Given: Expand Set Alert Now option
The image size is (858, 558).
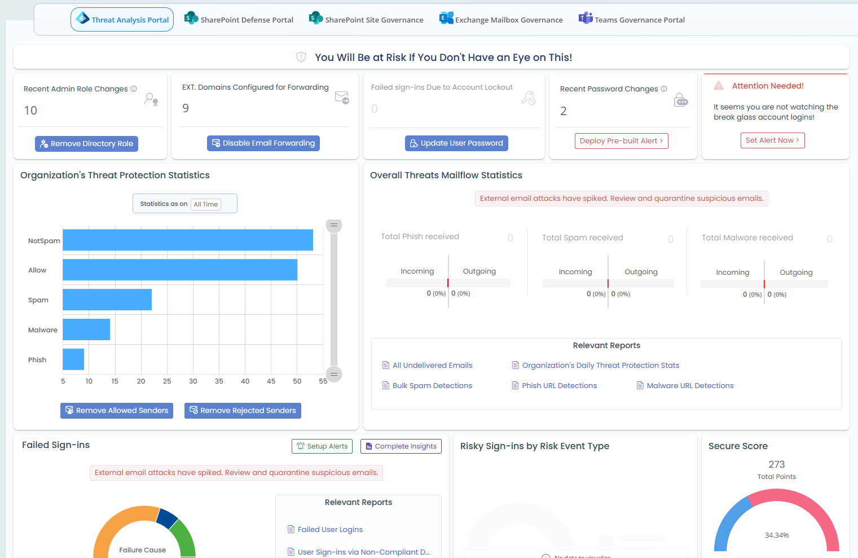Looking at the screenshot, I should click(772, 140).
